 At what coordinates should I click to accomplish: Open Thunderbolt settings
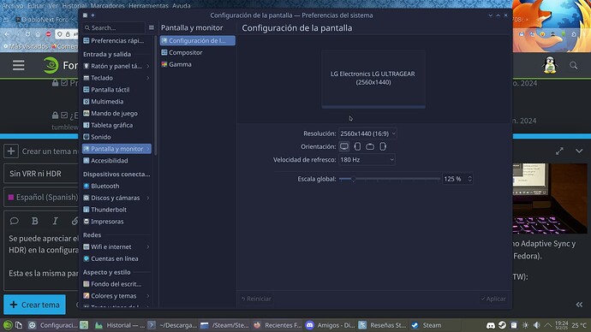pyautogui.click(x=116, y=210)
